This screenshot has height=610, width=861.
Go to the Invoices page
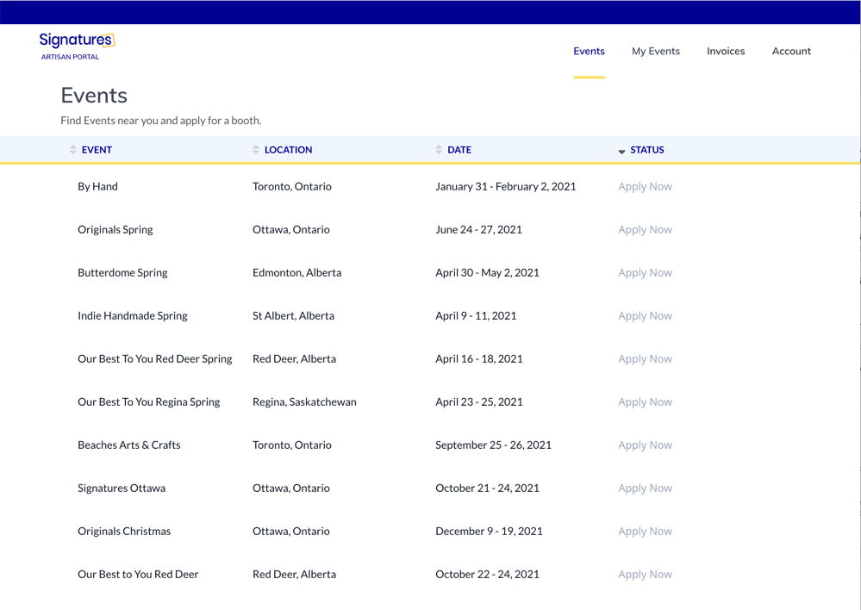coord(725,51)
